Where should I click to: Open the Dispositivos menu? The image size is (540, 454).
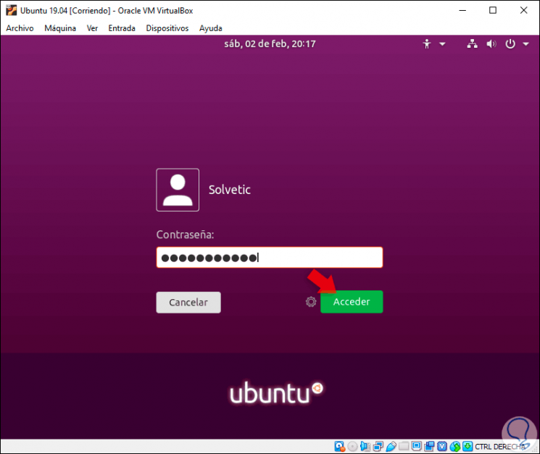pyautogui.click(x=167, y=28)
